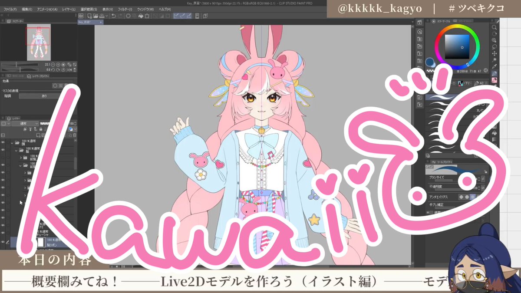Viewport: 521px width, 293px height.
Task: Open the ヘルプ(H) menu
Action: (x=165, y=9)
